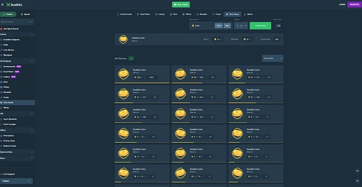Select Duel Poker in the top tab bar

[143, 14]
